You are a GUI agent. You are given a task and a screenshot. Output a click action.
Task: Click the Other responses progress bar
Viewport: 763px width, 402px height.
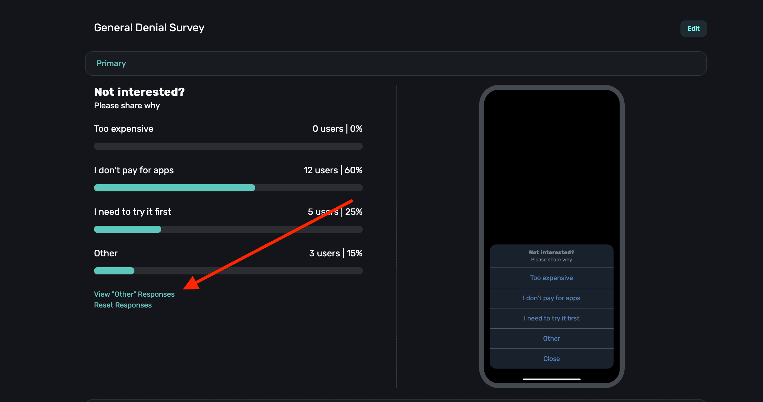(x=228, y=271)
